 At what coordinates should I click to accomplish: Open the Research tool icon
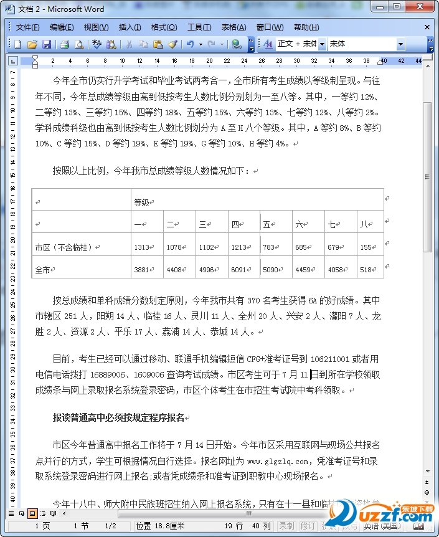pos(111,44)
